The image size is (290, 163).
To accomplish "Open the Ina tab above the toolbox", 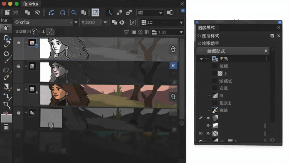I will pyautogui.click(x=4, y=20).
